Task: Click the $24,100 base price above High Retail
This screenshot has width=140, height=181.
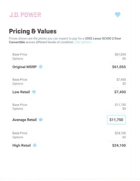Action: (120, 133)
